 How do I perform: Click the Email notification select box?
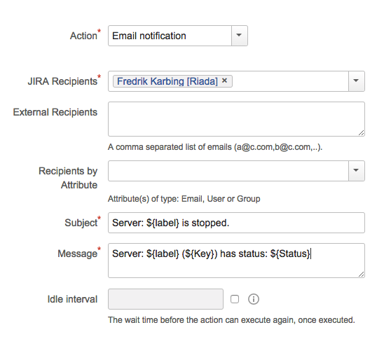(x=178, y=36)
